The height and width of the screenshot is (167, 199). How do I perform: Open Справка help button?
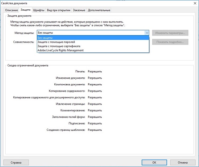(x=16, y=163)
